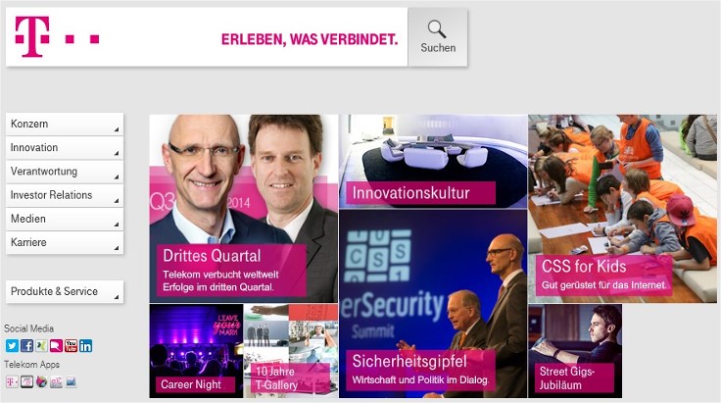Launch the Telekom T-logo app icon
Viewport: 721px width, 403px height.
(x=12, y=381)
